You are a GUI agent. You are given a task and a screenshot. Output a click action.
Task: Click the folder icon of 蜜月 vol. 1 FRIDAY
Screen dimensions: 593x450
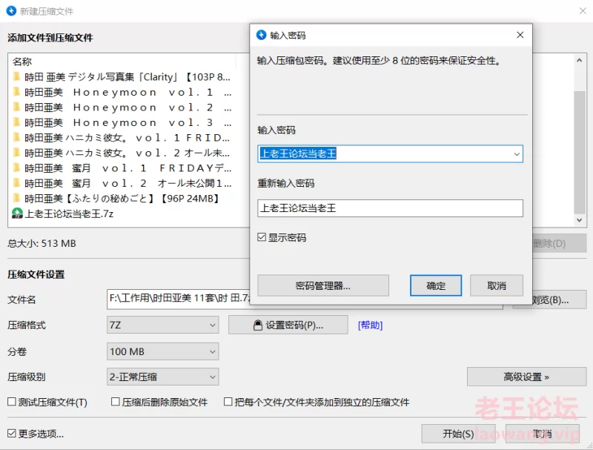click(x=16, y=168)
